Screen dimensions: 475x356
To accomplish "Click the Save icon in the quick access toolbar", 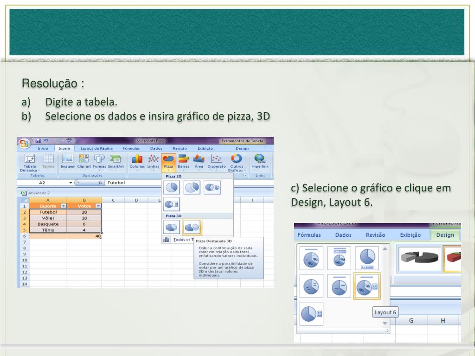I will click(x=38, y=141).
